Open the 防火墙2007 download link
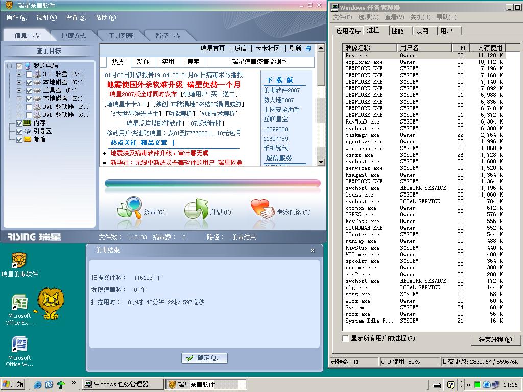 click(278, 100)
